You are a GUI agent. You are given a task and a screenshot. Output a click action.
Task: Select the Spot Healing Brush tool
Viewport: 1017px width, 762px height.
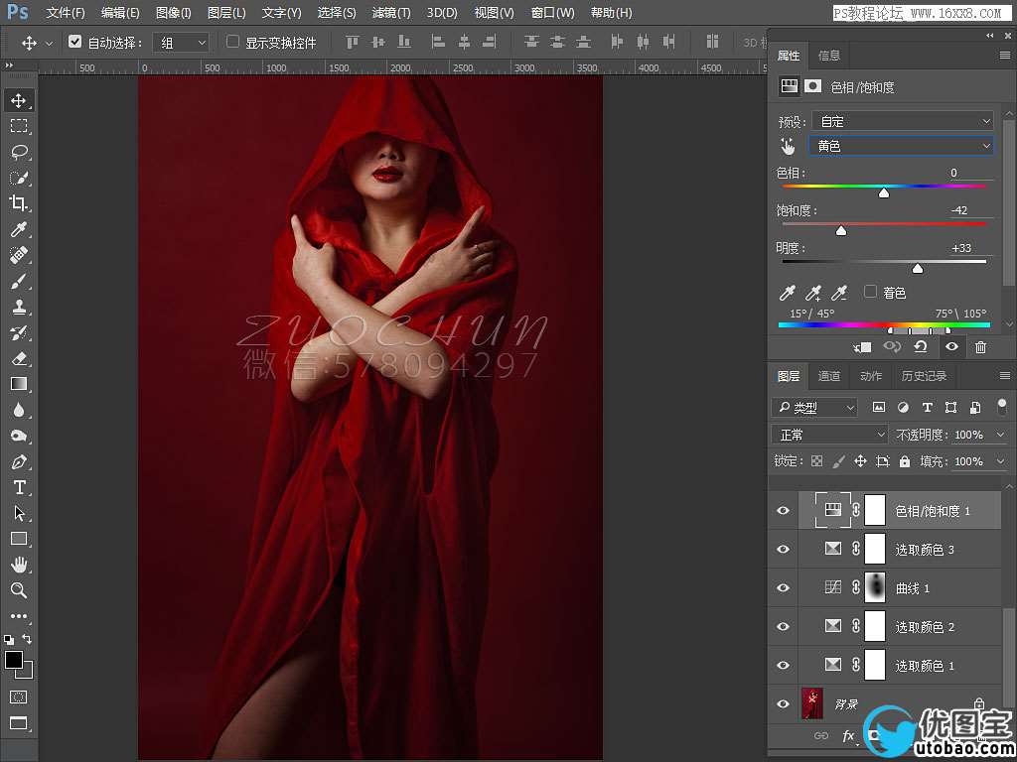19,255
